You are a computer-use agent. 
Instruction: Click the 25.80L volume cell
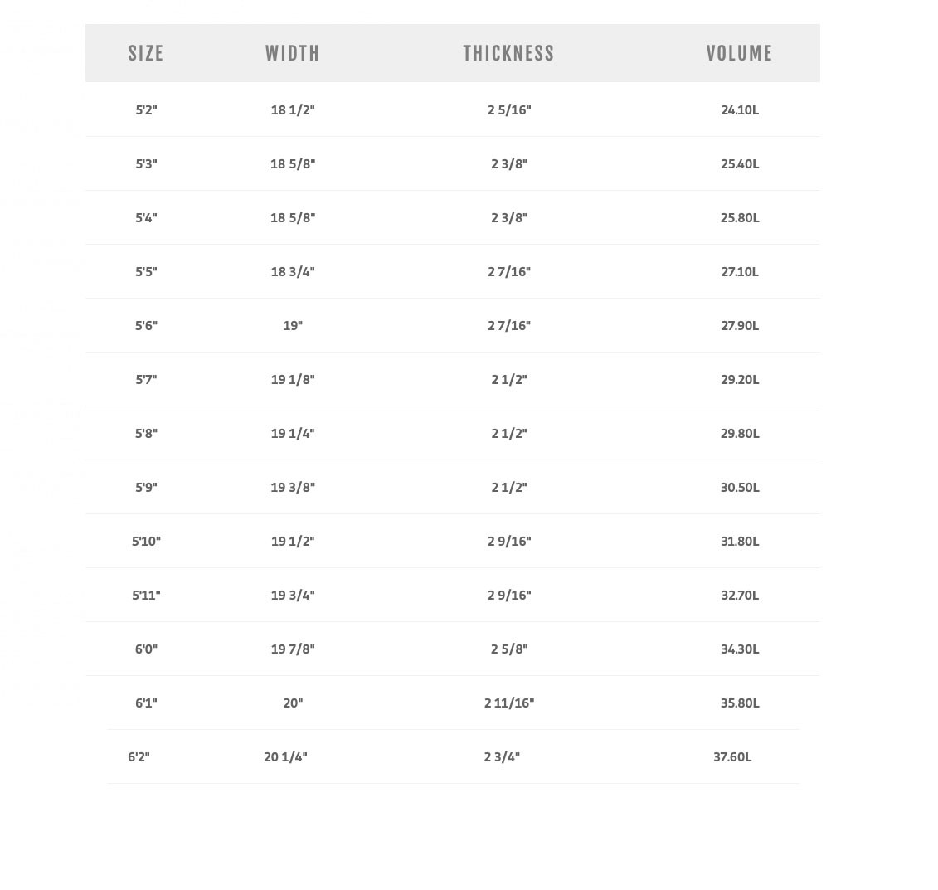point(740,217)
